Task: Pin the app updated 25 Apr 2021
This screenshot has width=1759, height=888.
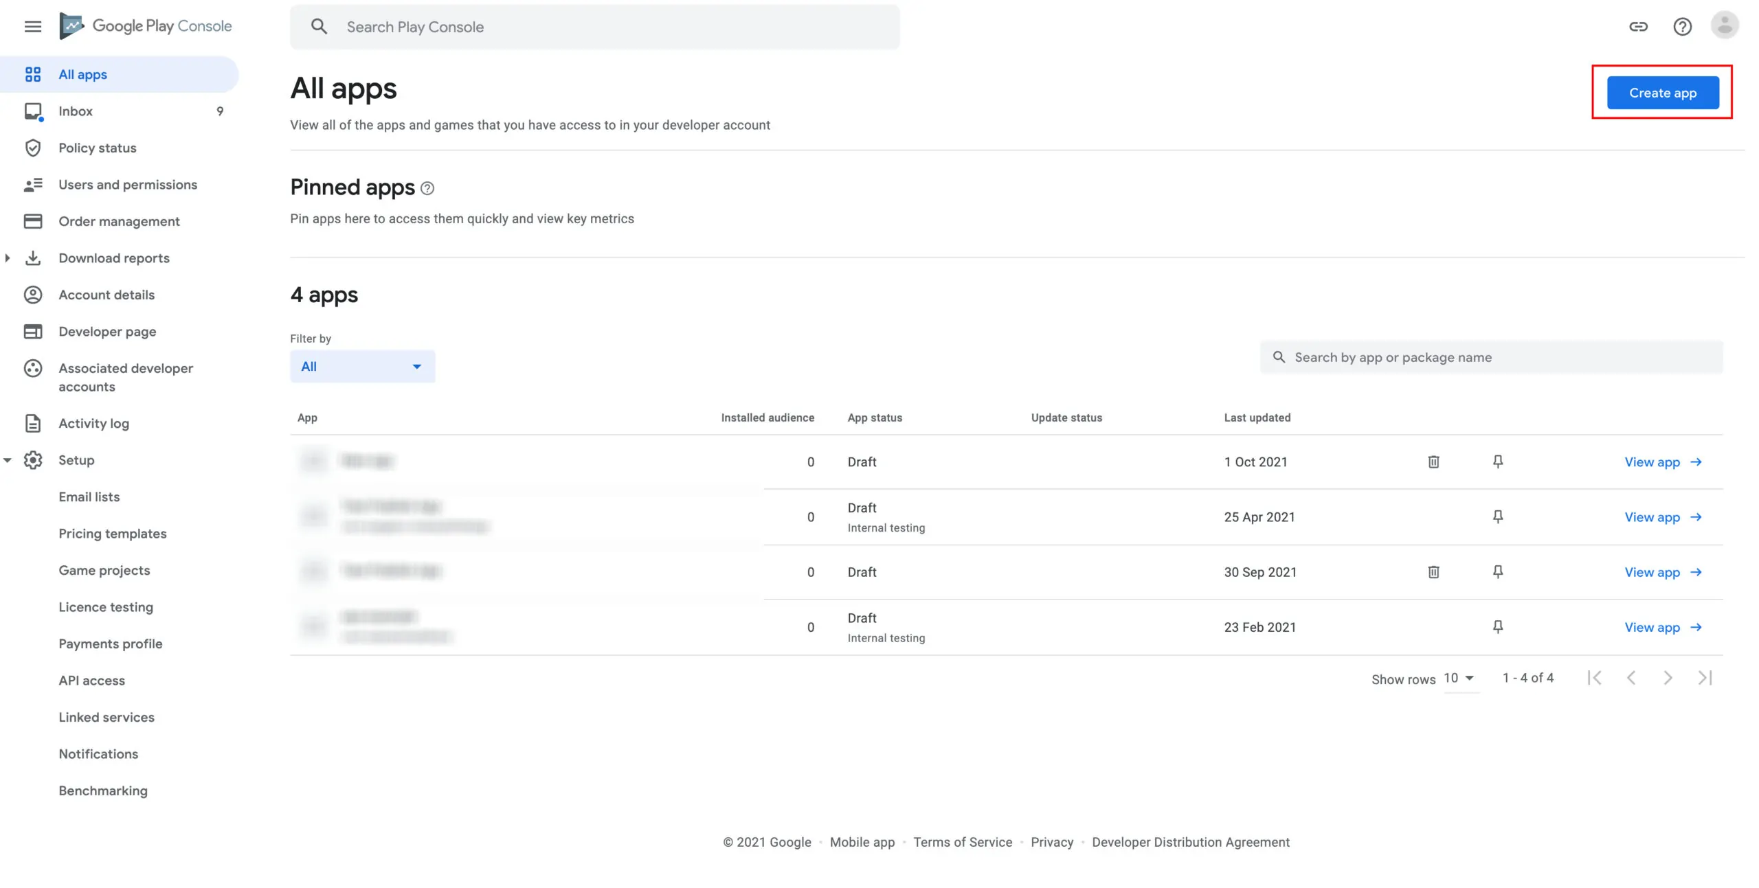Action: click(x=1498, y=516)
